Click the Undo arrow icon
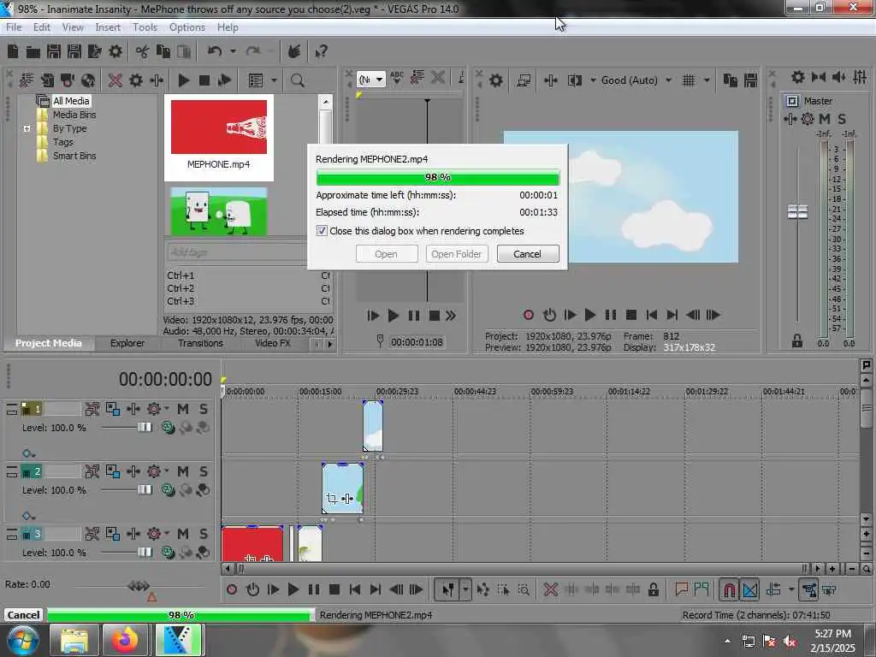 [x=214, y=51]
